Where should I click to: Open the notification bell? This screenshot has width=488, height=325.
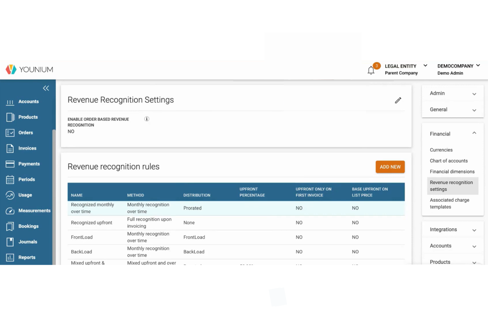tap(371, 70)
